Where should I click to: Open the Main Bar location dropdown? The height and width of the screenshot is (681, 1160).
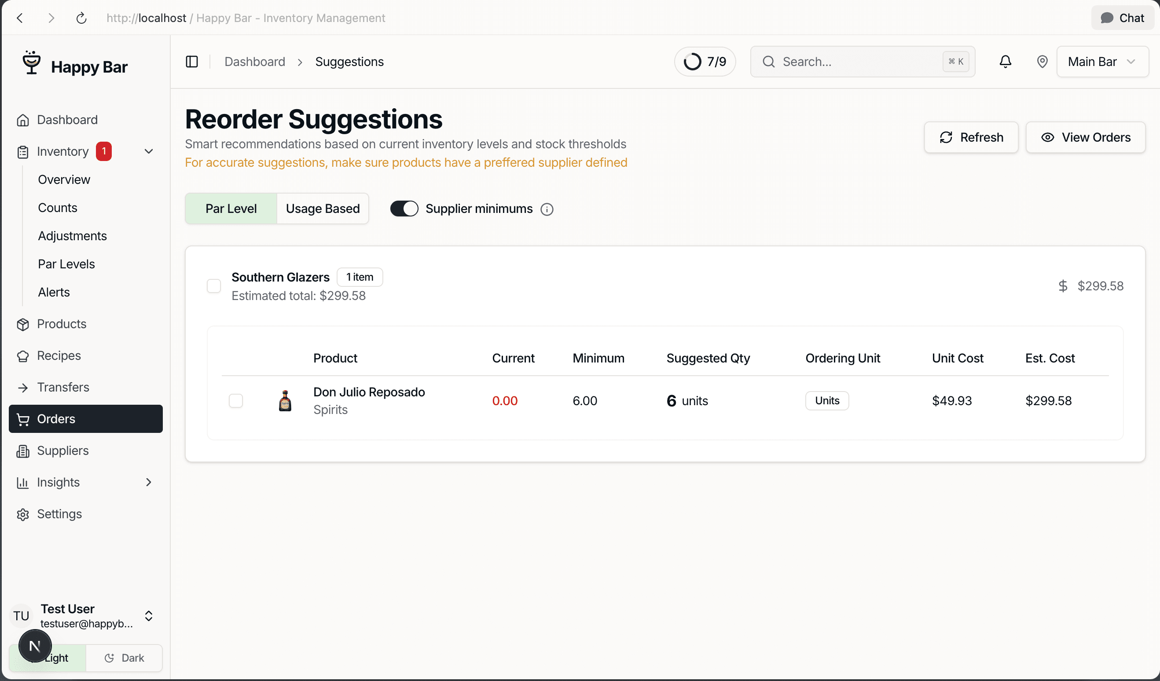[x=1101, y=62]
